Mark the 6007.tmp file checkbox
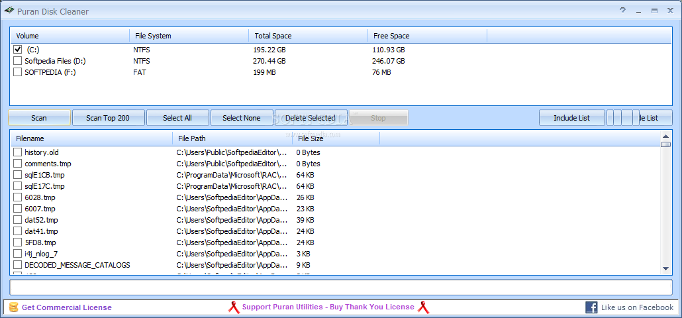Image resolution: width=682 pixels, height=318 pixels. tap(17, 209)
